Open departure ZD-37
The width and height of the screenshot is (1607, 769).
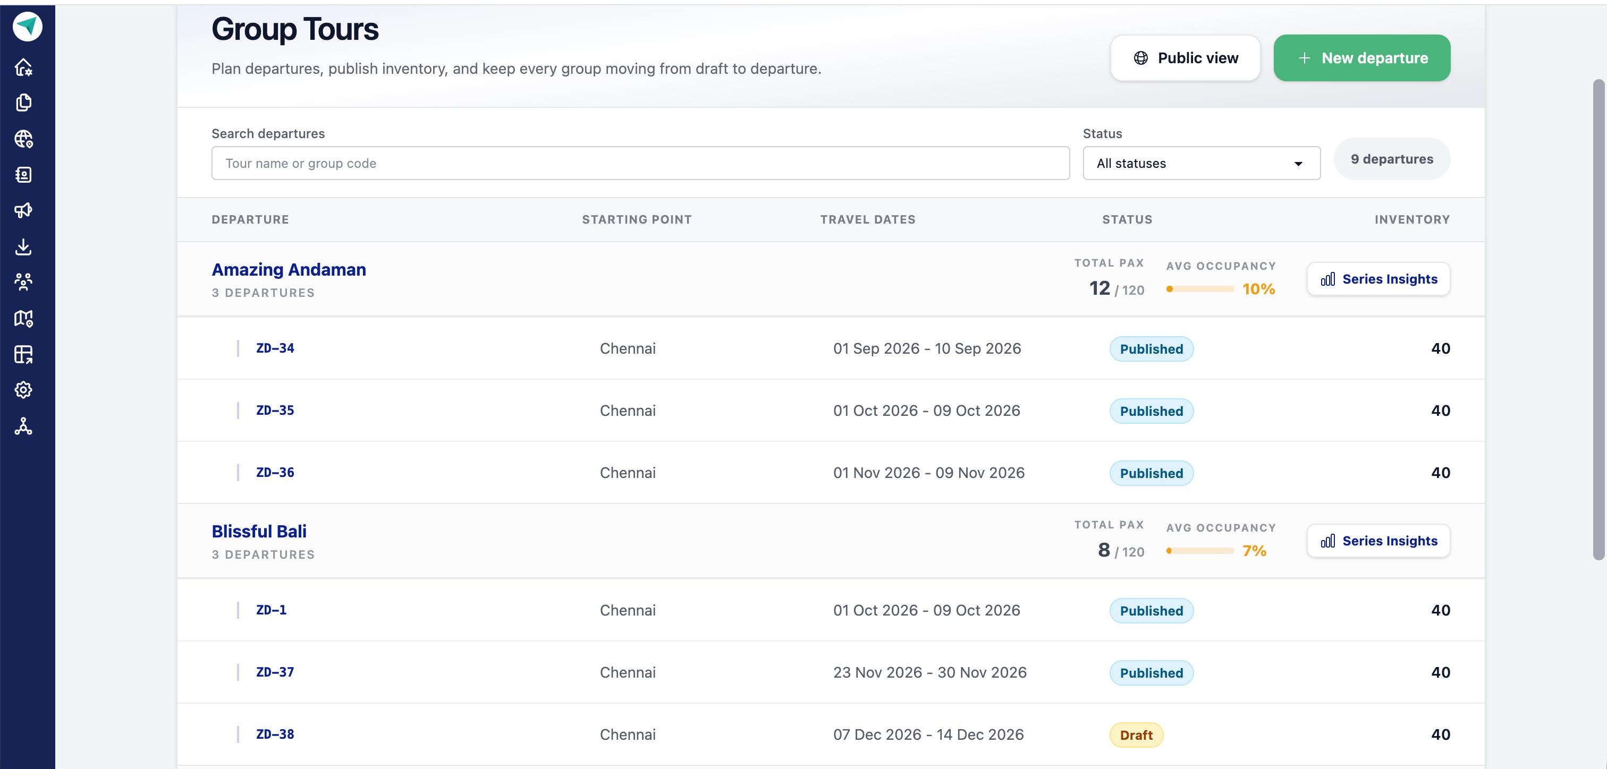pyautogui.click(x=275, y=672)
